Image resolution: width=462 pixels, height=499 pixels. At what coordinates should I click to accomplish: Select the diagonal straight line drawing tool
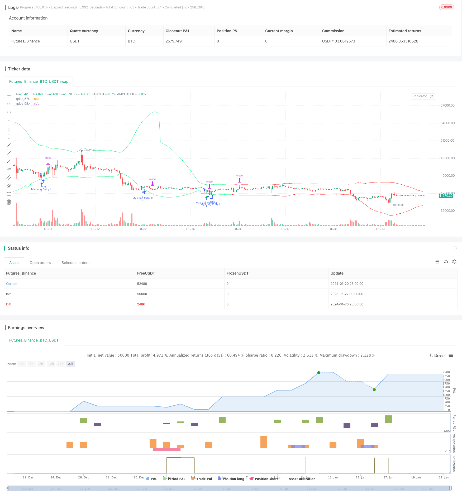coord(9,145)
